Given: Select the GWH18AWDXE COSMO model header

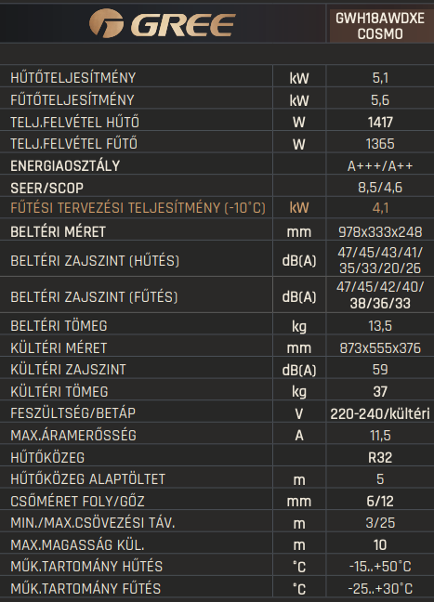Looking at the screenshot, I should 380,26.
